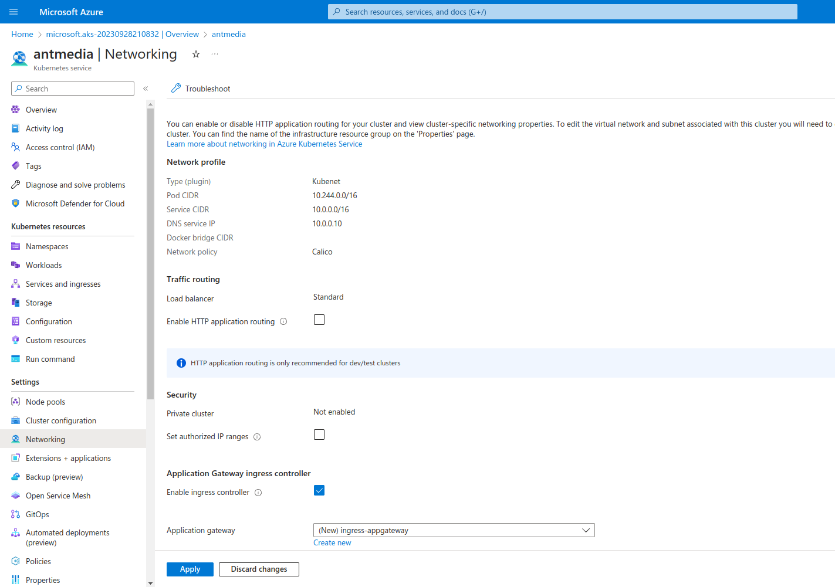Screen dimensions: 835x587
Task: Open the Azure portal hamburger menu
Action: coord(13,12)
